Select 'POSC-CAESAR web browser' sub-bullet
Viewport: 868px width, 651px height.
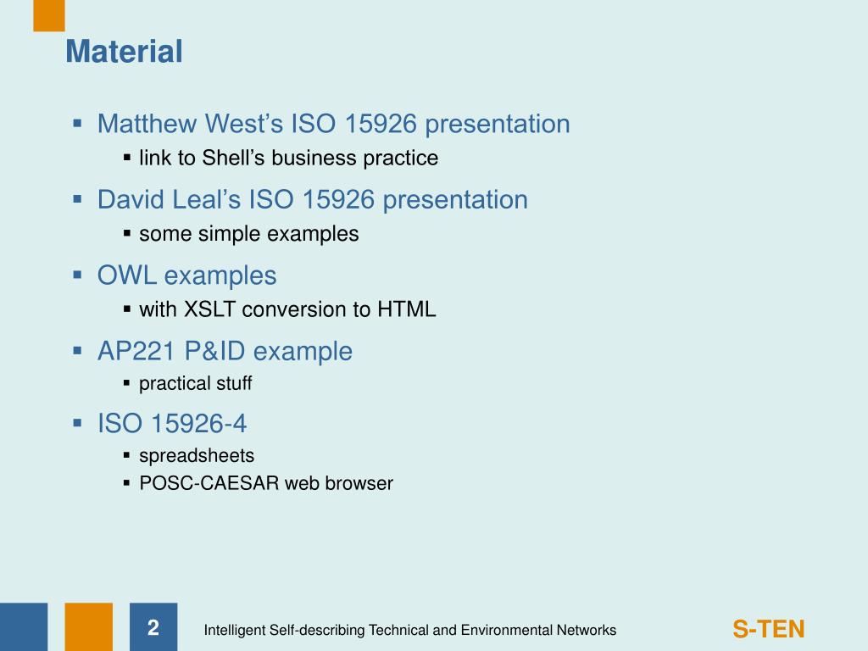[x=265, y=483]
